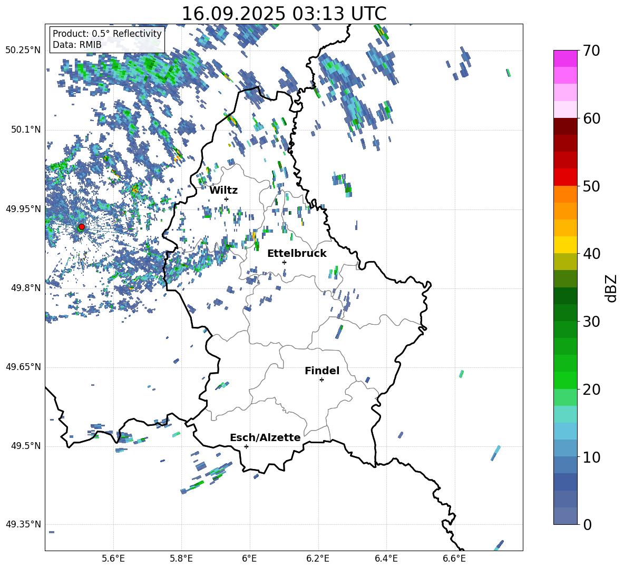
Task: Click the colorbar tick label 10
Action: (x=591, y=457)
